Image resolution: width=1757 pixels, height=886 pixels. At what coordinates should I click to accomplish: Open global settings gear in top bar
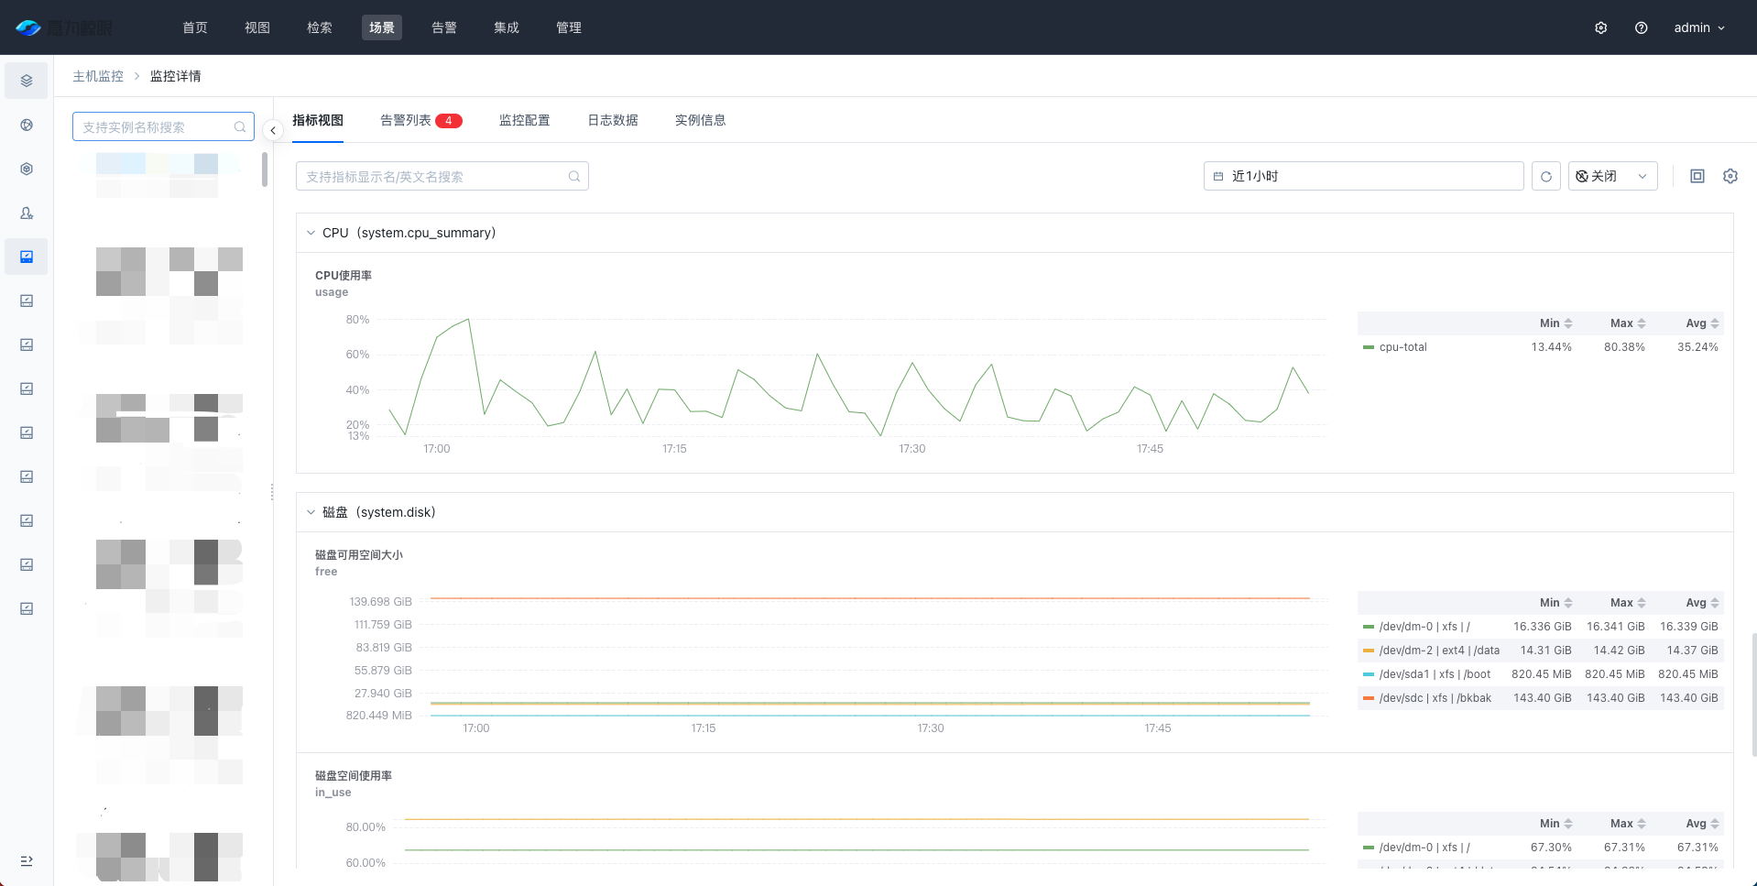[x=1600, y=28]
